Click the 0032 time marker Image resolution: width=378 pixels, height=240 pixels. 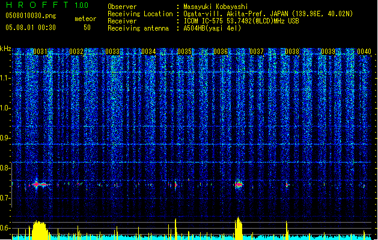pos(76,52)
